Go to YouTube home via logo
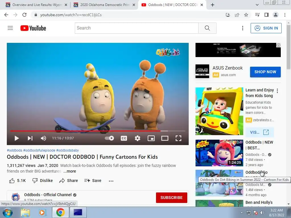The width and height of the screenshot is (291, 218). click(x=33, y=28)
